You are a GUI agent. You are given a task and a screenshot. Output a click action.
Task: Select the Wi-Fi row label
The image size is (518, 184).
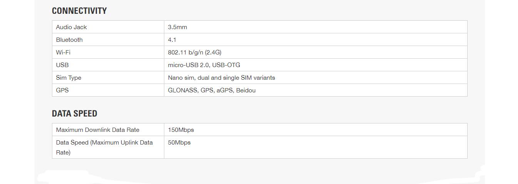63,53
